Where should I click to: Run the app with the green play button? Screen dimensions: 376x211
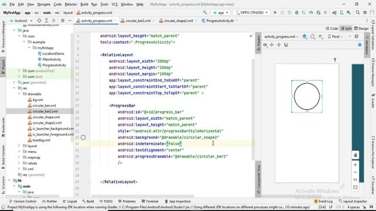[x=276, y=12]
